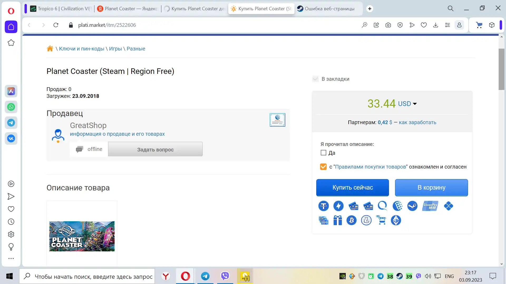The width and height of the screenshot is (506, 284).
Task: Open downloads icon in address bar
Action: (x=436, y=25)
